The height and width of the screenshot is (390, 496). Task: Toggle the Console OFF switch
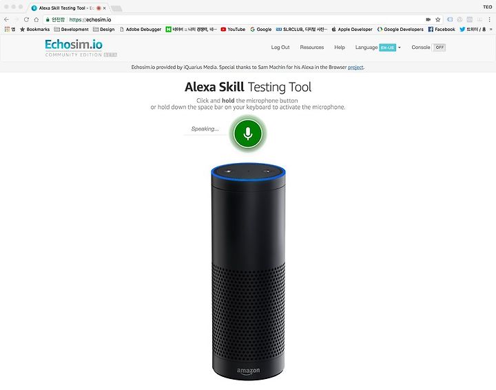click(x=439, y=47)
